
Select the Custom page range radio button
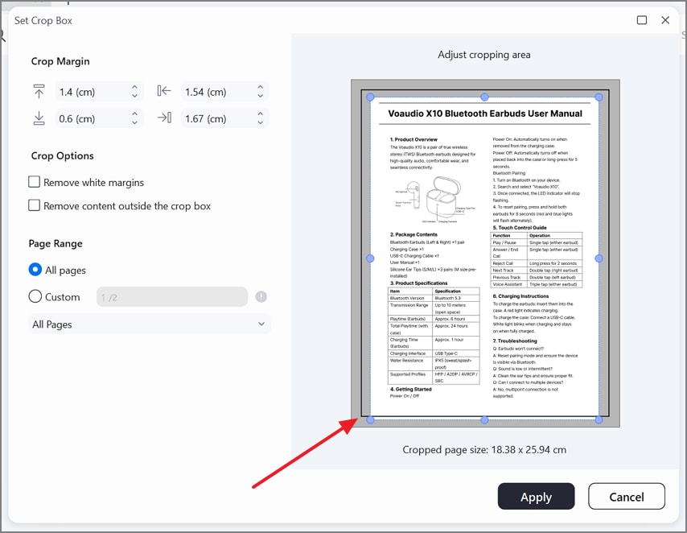35,296
